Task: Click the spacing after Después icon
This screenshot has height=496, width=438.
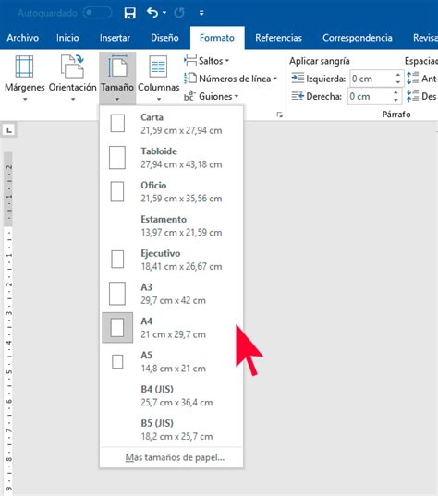Action: tap(412, 96)
